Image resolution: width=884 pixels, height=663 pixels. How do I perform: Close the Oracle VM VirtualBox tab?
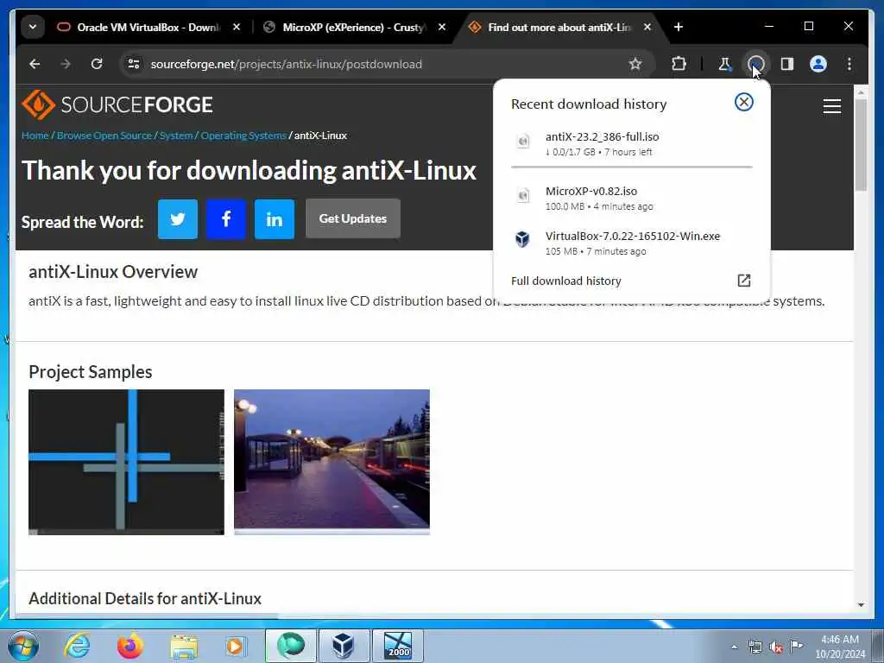tap(237, 27)
